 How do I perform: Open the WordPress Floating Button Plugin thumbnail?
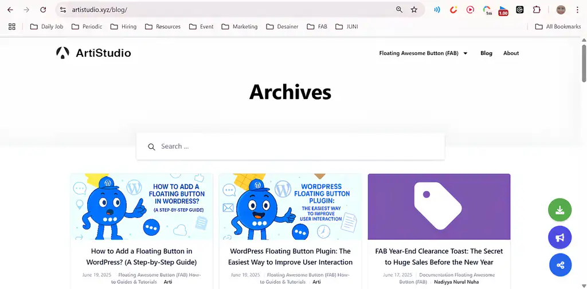point(290,207)
